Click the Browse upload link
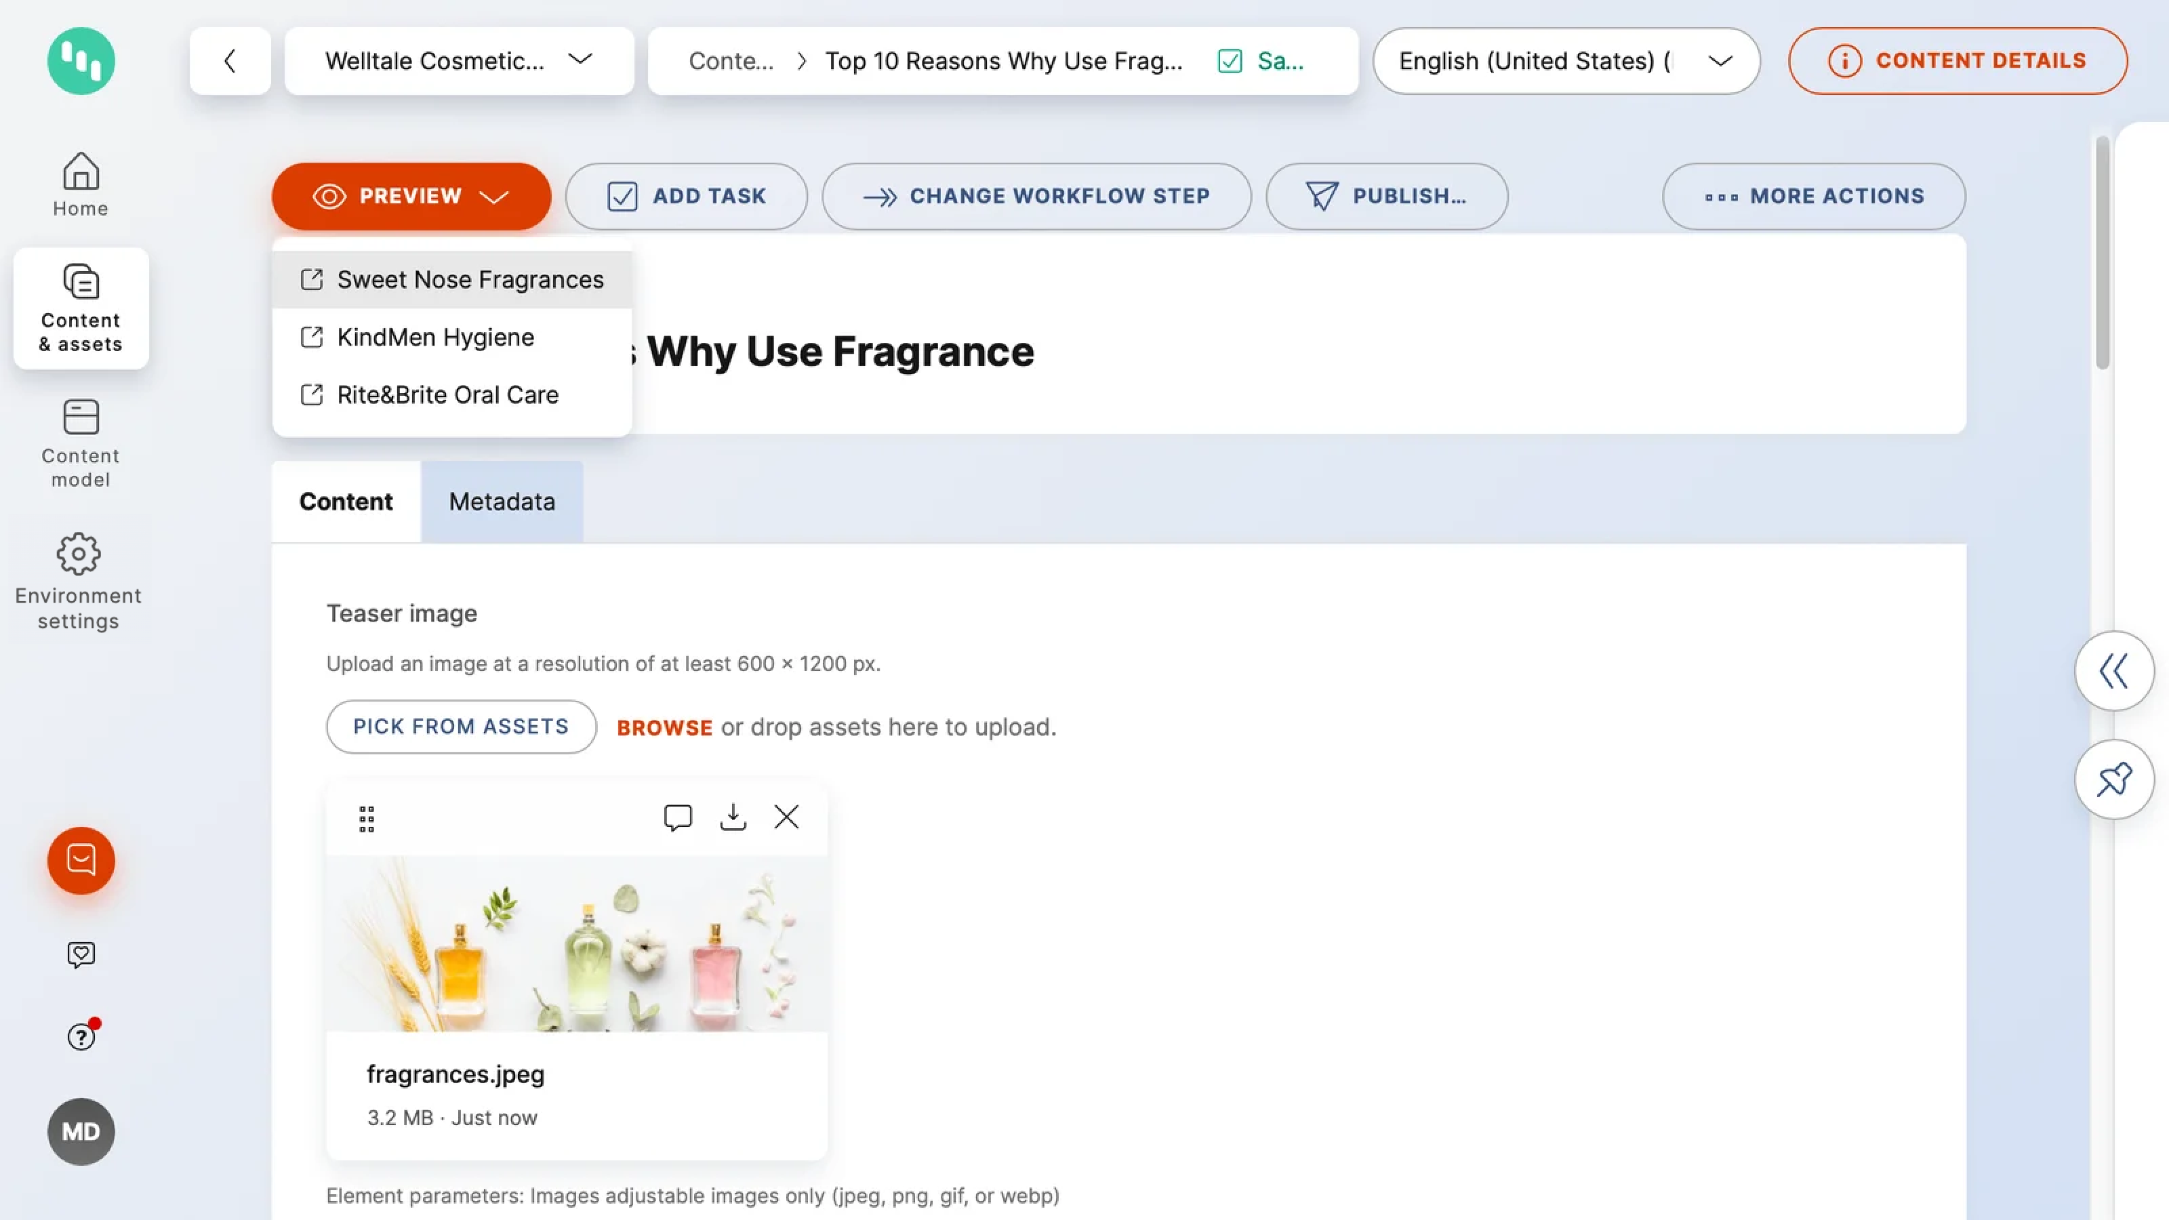This screenshot has width=2169, height=1220. click(x=664, y=727)
